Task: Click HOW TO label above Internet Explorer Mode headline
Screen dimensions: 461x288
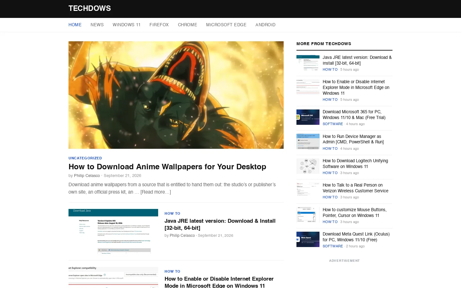Action: point(172,271)
